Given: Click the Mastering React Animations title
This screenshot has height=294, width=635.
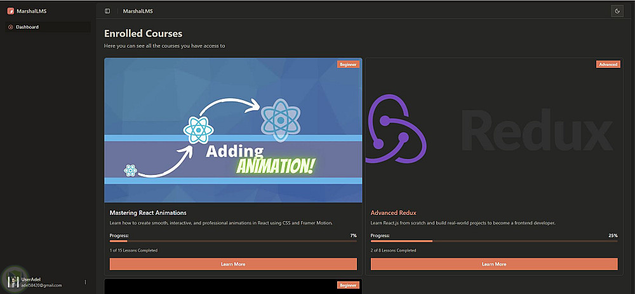Looking at the screenshot, I should [x=148, y=213].
